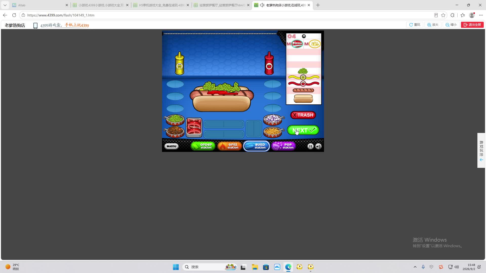Image resolution: width=486 pixels, height=273 pixels.
Task: Open browser extensions menu
Action: point(453,15)
